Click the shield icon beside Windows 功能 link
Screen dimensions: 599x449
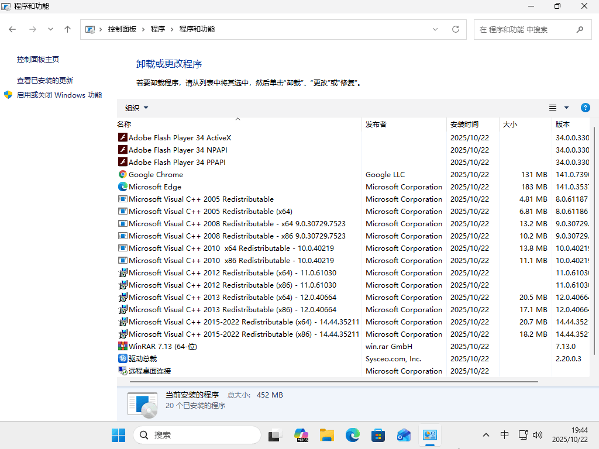(8, 95)
